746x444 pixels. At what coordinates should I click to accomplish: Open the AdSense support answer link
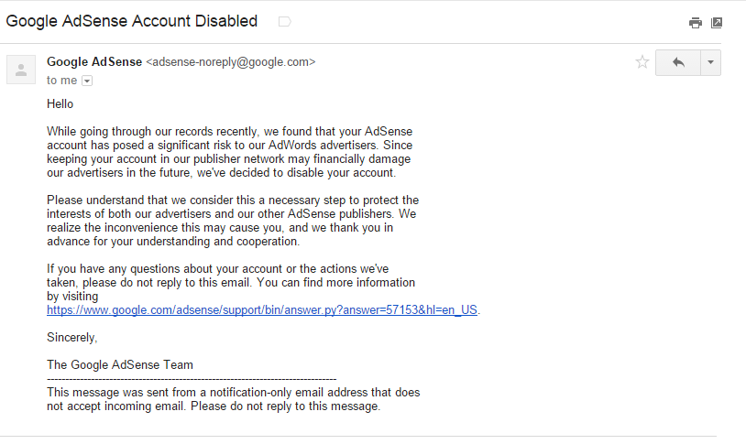[262, 310]
